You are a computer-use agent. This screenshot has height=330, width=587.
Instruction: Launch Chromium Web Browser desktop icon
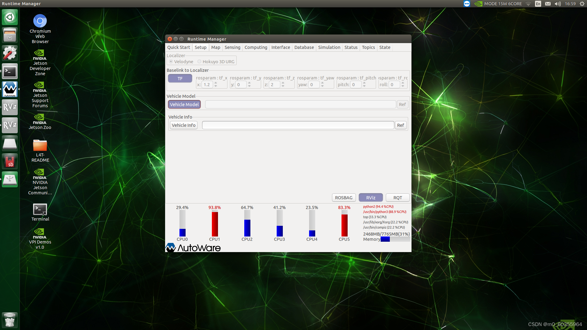pyautogui.click(x=40, y=21)
